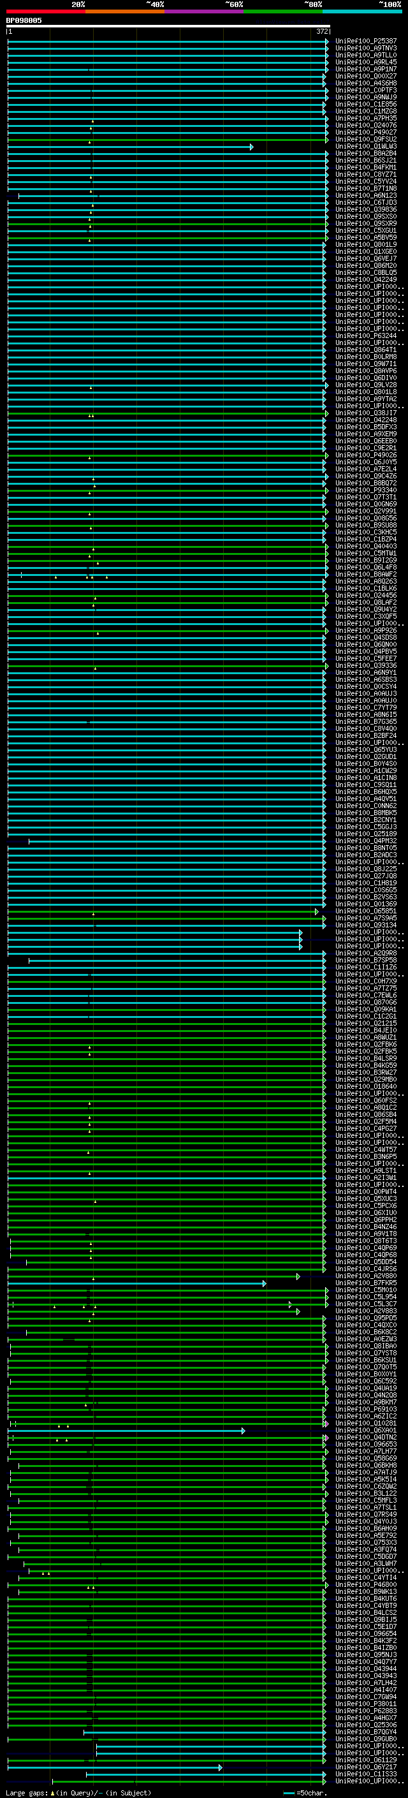This screenshot has width=408, height=1798.
Task: Select the UniRef100_O18640 label
Action: tap(366, 1086)
